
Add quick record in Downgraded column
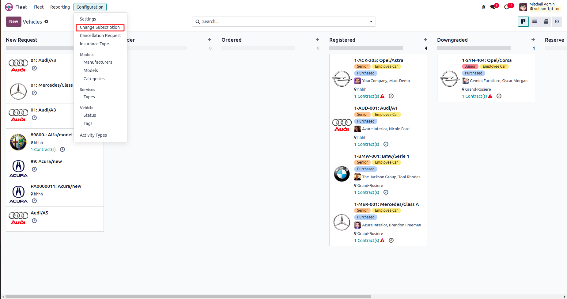coord(533,40)
